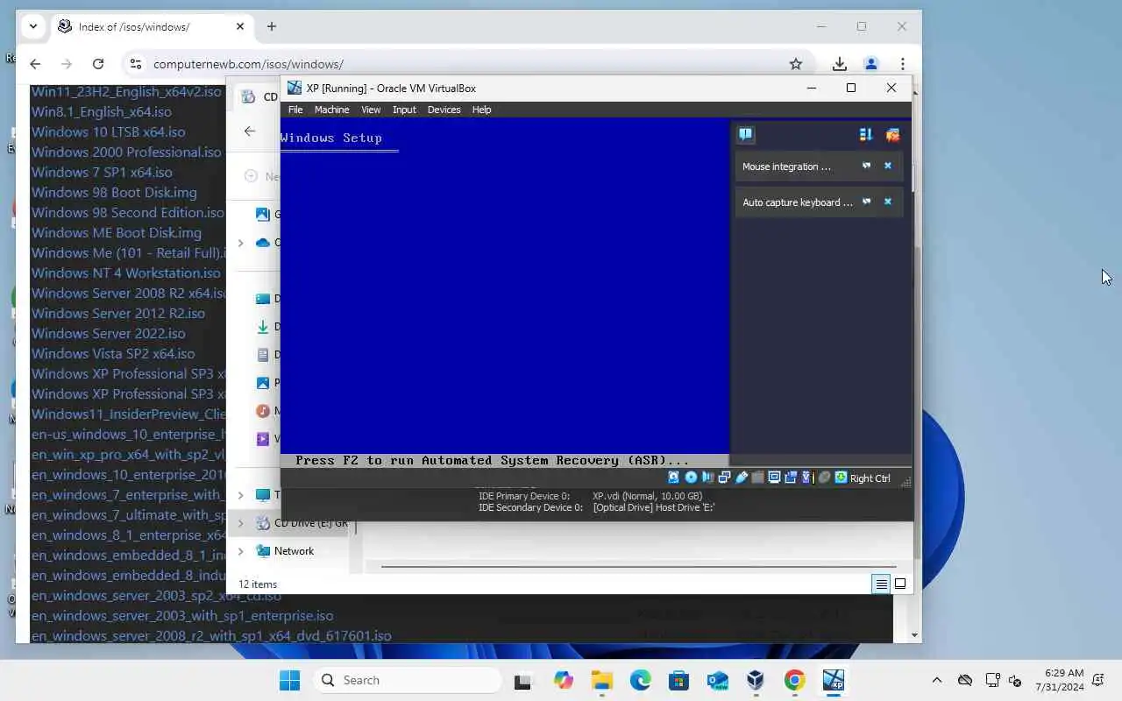Click the USB devices status indicator
Viewport: 1122px width, 701px height.
point(742,478)
